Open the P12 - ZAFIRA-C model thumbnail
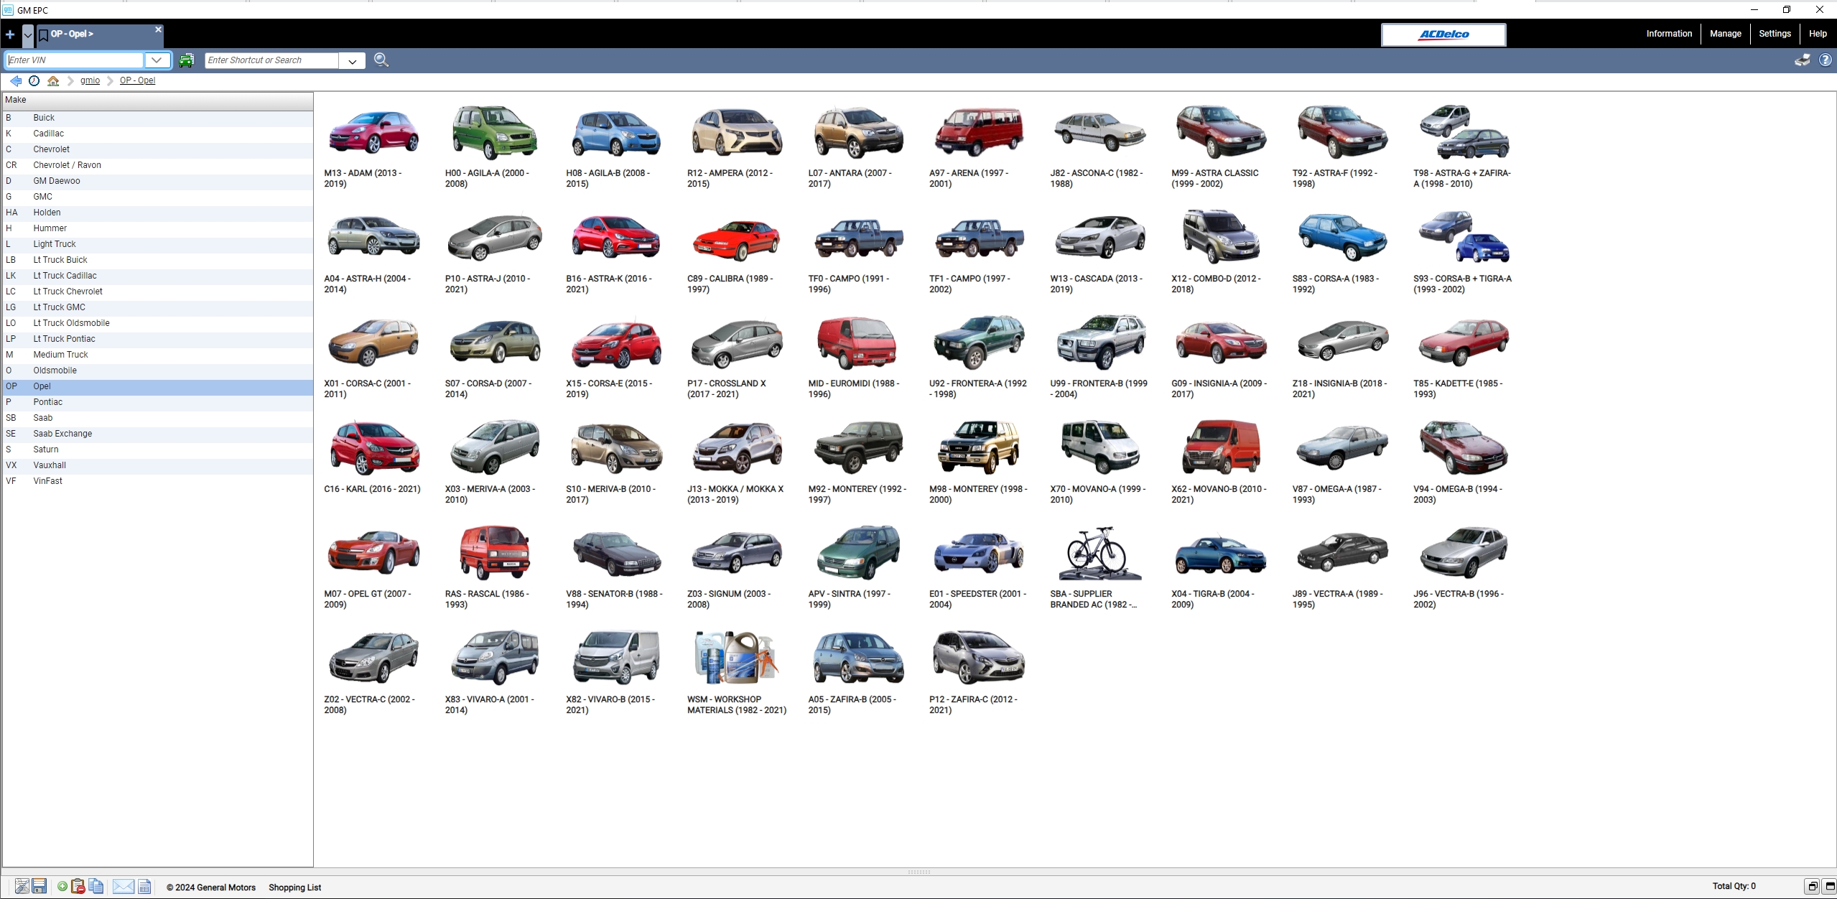 [x=979, y=657]
